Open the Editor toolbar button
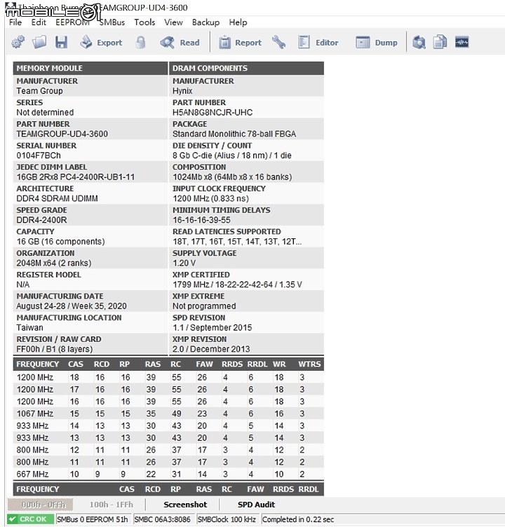Screen dimensions: 505x527 (318, 42)
